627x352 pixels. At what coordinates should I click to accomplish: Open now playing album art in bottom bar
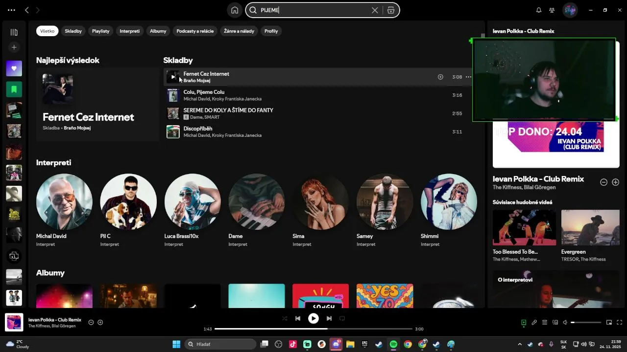click(x=14, y=322)
